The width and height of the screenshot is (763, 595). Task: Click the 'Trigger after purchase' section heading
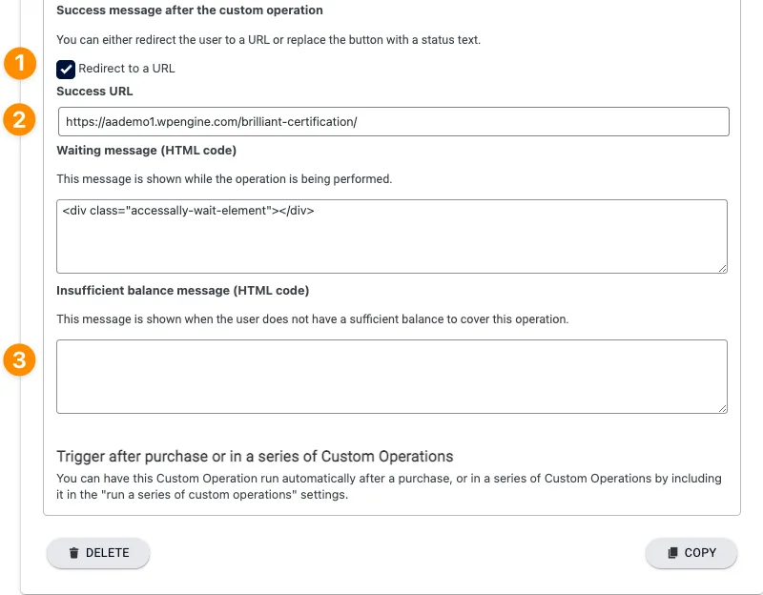coord(255,456)
